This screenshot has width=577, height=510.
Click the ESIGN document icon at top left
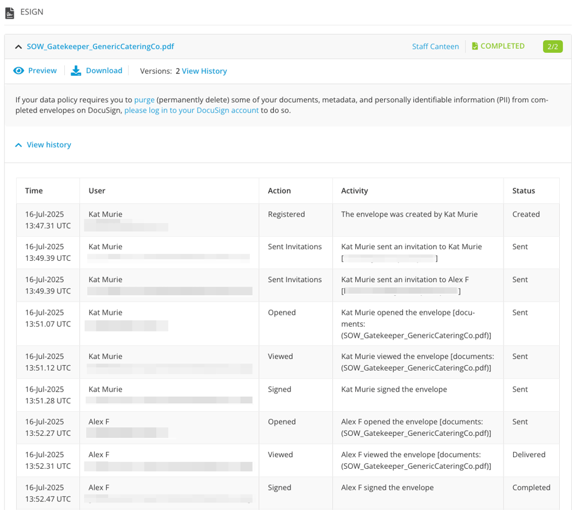pyautogui.click(x=9, y=11)
